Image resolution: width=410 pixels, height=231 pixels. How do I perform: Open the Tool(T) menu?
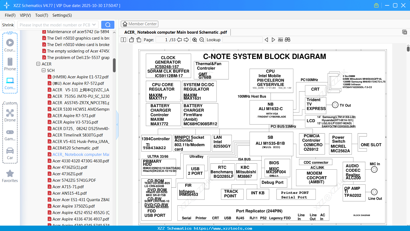[42, 15]
